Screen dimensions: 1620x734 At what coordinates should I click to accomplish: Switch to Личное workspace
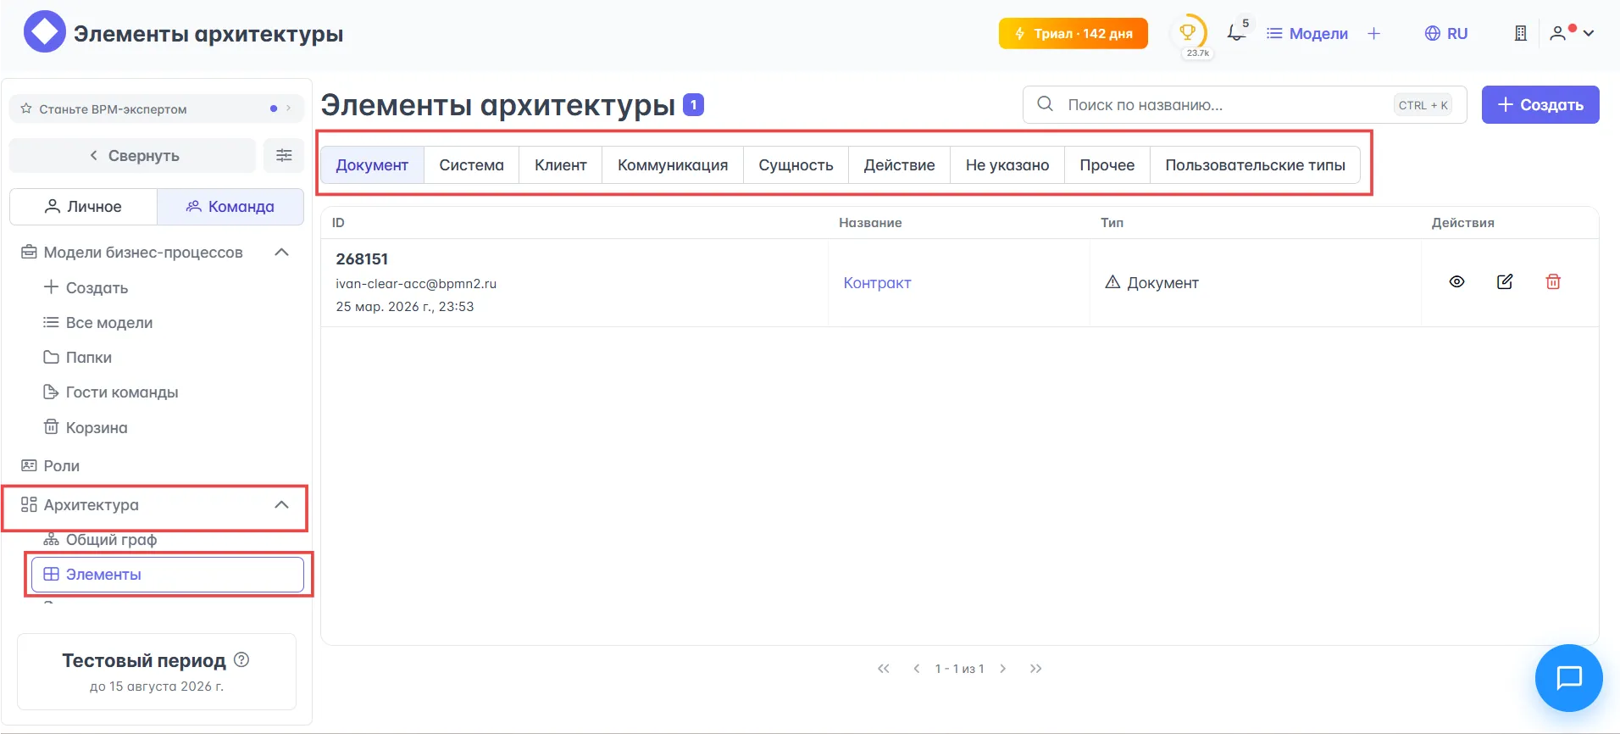point(83,207)
